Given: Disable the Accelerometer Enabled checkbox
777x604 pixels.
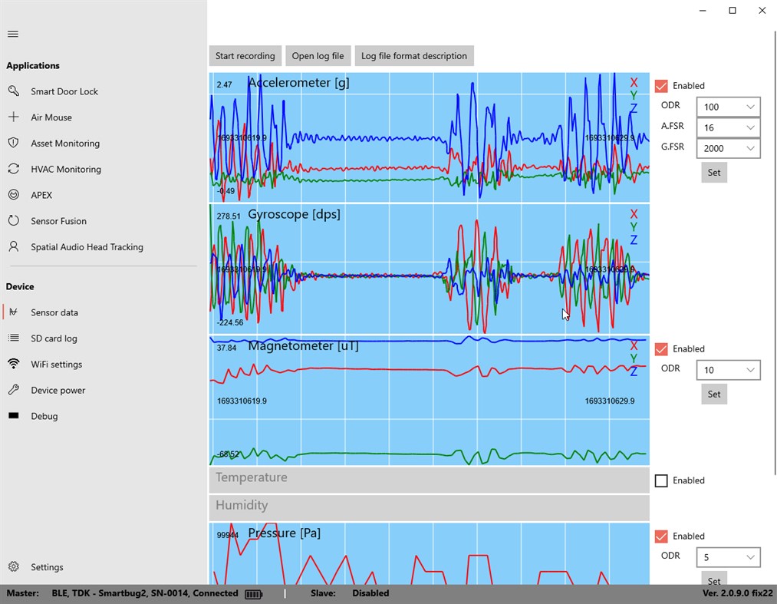Looking at the screenshot, I should 661,86.
